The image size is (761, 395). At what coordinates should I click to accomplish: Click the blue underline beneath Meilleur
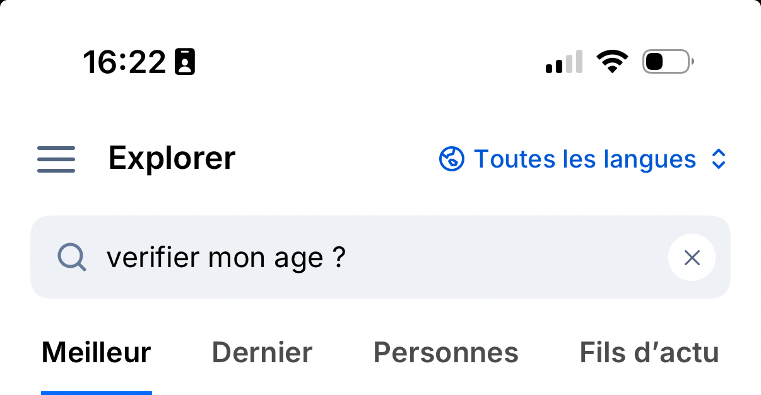click(96, 392)
